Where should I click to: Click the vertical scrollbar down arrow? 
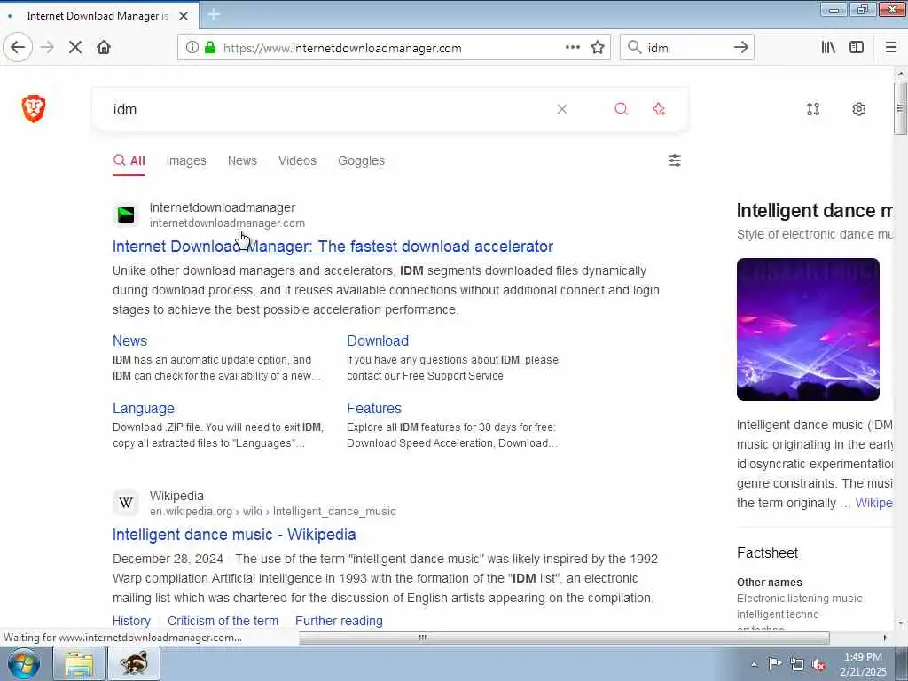click(900, 623)
